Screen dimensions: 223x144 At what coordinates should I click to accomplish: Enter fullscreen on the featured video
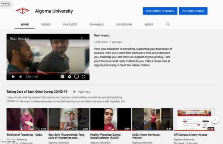point(84,77)
